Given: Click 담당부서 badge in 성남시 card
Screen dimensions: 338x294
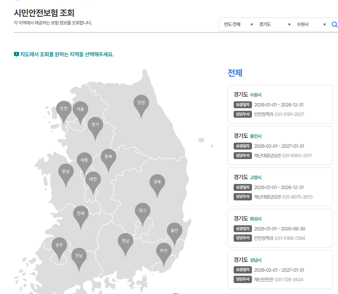Looking at the screenshot, I should 243,279.
